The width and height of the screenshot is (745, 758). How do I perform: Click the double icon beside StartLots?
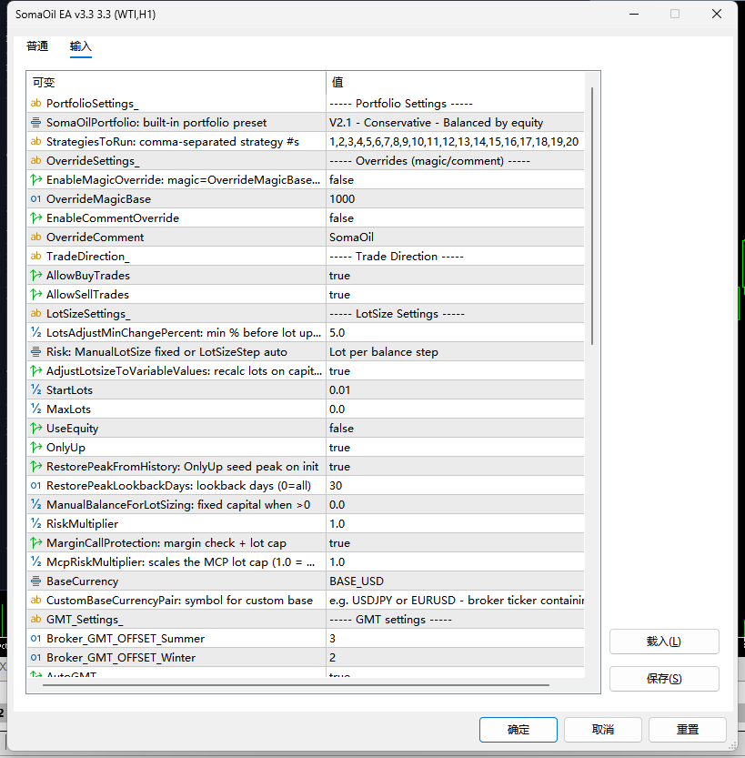click(x=35, y=389)
